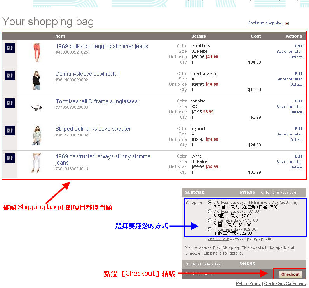Open the Dolman-sleeve cowlneck T product link
Screen dimensions: 309x288
(x=88, y=74)
